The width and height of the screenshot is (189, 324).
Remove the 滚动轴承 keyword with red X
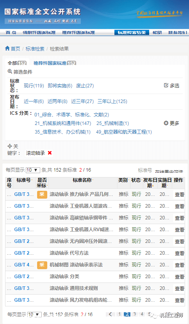pyautogui.click(x=50, y=153)
